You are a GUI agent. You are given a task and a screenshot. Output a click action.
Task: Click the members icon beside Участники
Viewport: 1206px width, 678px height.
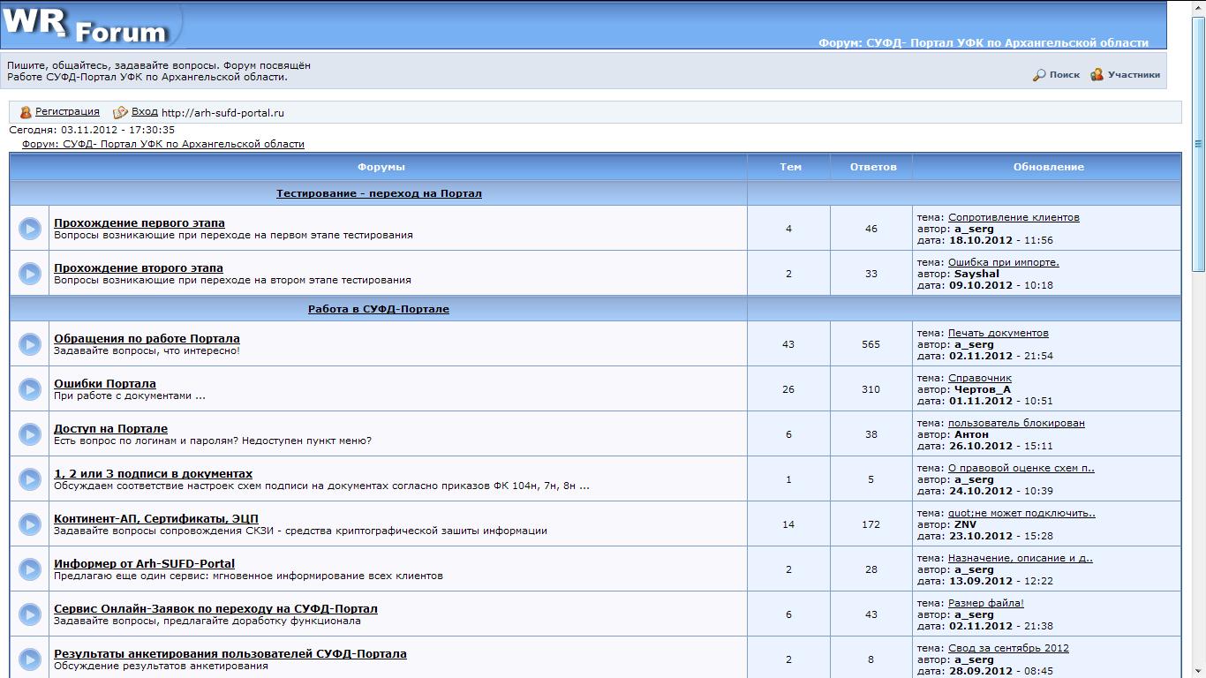(x=1097, y=75)
